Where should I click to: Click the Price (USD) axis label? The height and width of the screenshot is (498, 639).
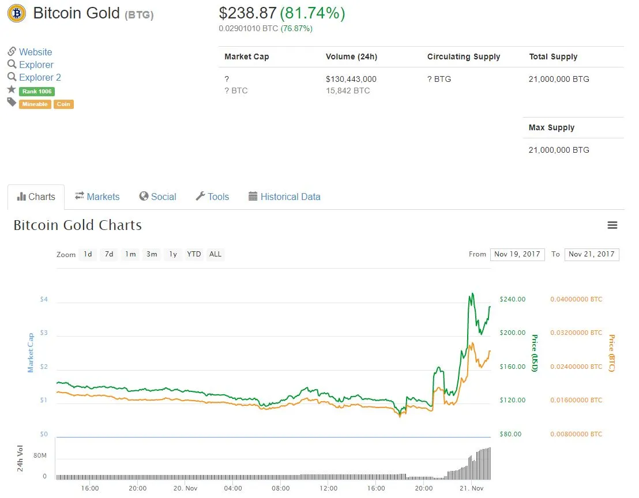535,353
